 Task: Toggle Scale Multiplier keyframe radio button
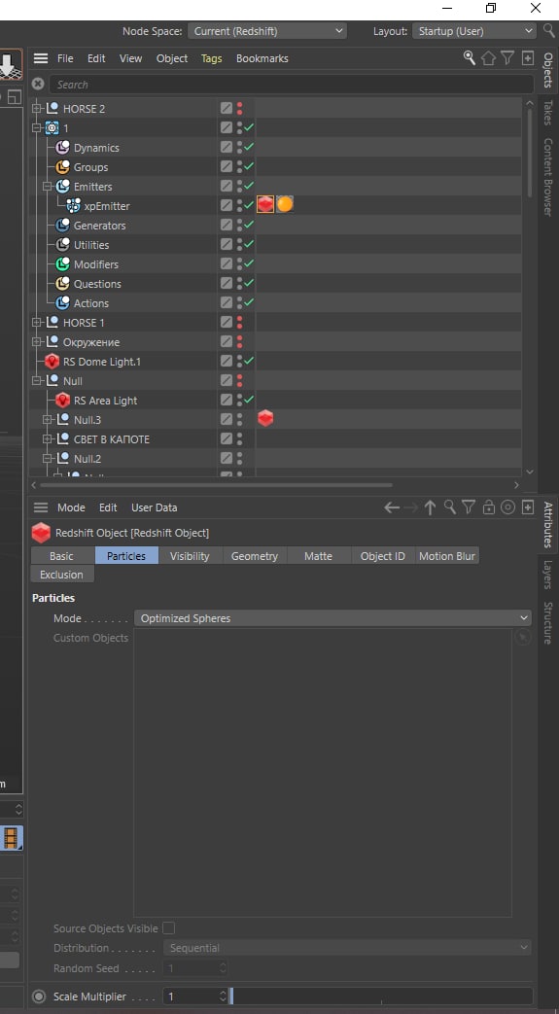tap(39, 997)
